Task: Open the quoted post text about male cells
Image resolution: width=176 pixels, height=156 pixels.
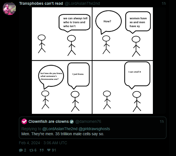Action: pyautogui.click(x=63, y=134)
